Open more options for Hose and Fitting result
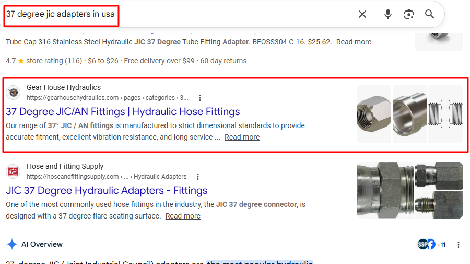The height and width of the screenshot is (264, 470). pyautogui.click(x=197, y=177)
